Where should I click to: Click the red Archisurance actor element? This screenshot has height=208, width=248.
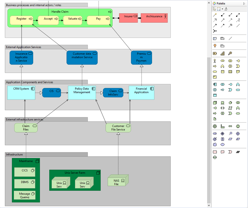[x=154, y=18]
